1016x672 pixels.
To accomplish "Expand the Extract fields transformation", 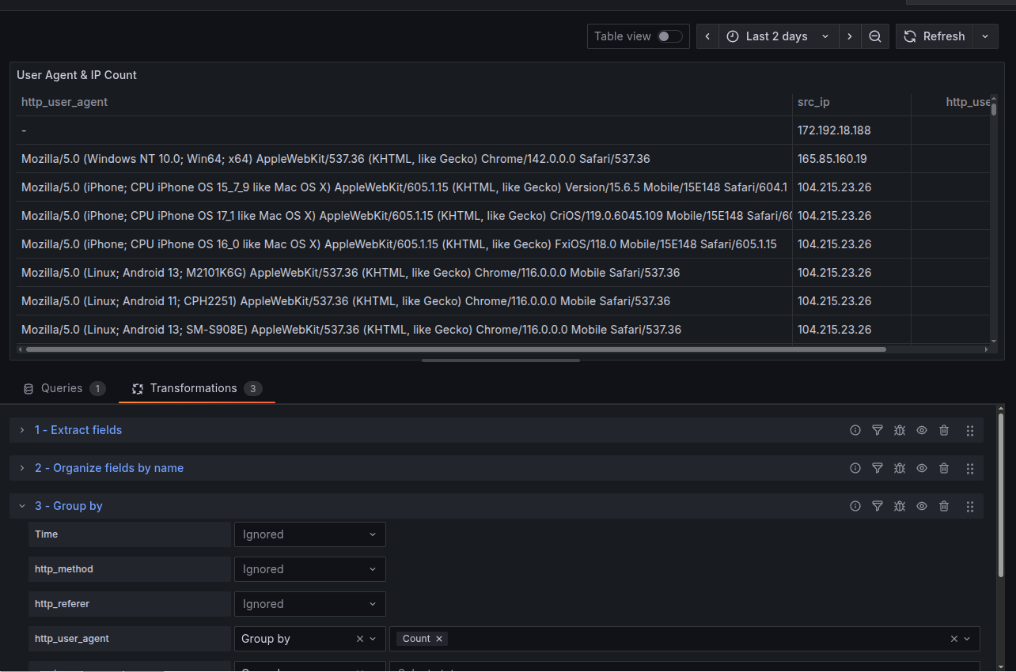I will point(22,430).
